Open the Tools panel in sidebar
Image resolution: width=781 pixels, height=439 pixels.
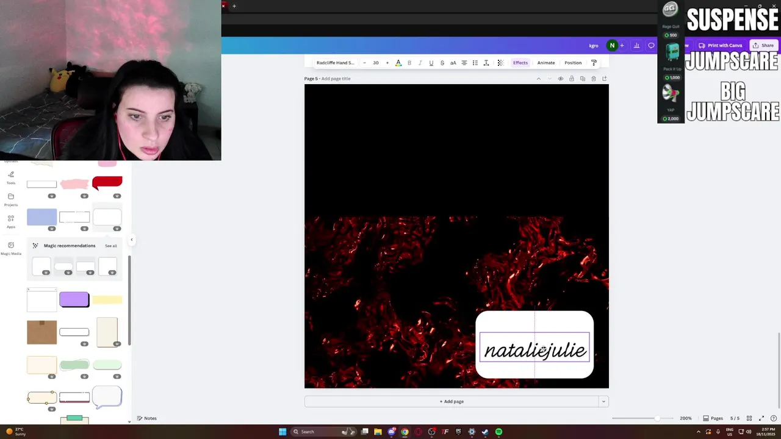pos(11,177)
